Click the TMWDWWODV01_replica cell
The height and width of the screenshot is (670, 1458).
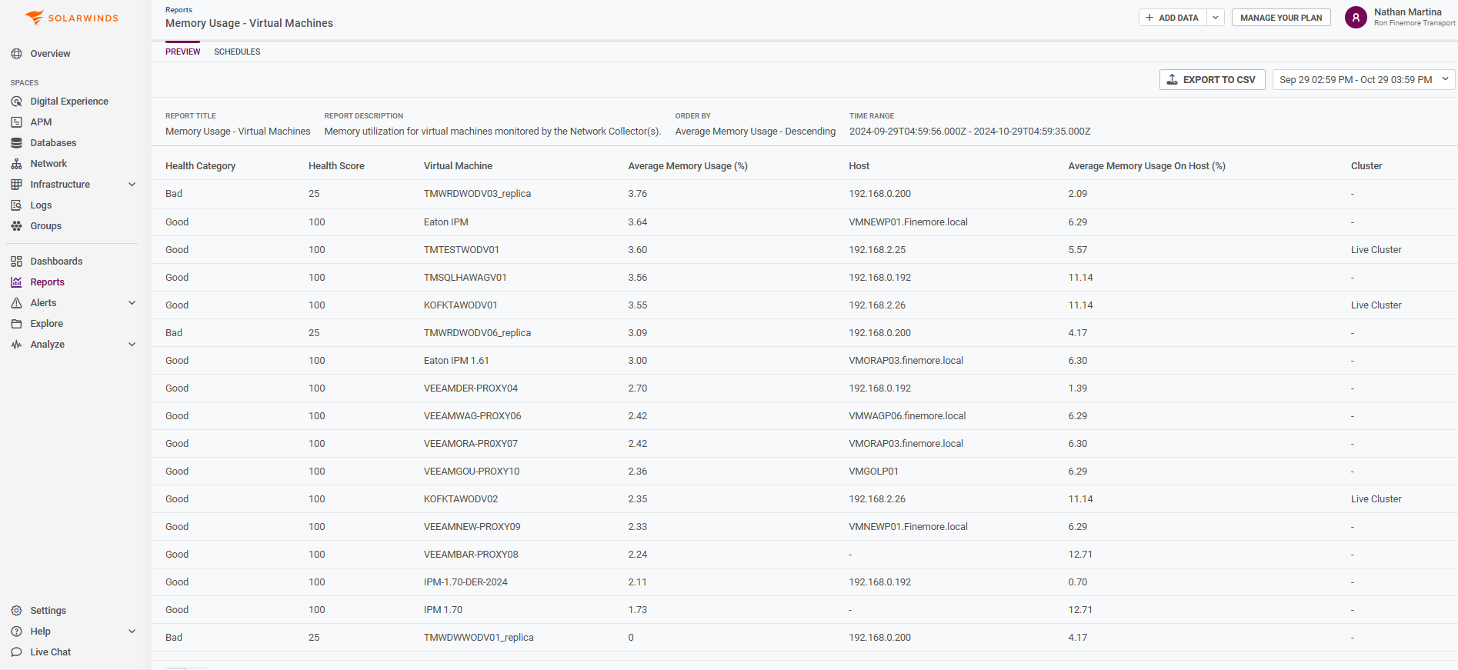pyautogui.click(x=479, y=638)
